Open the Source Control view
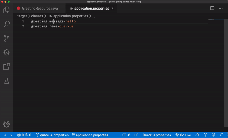 point(6,38)
